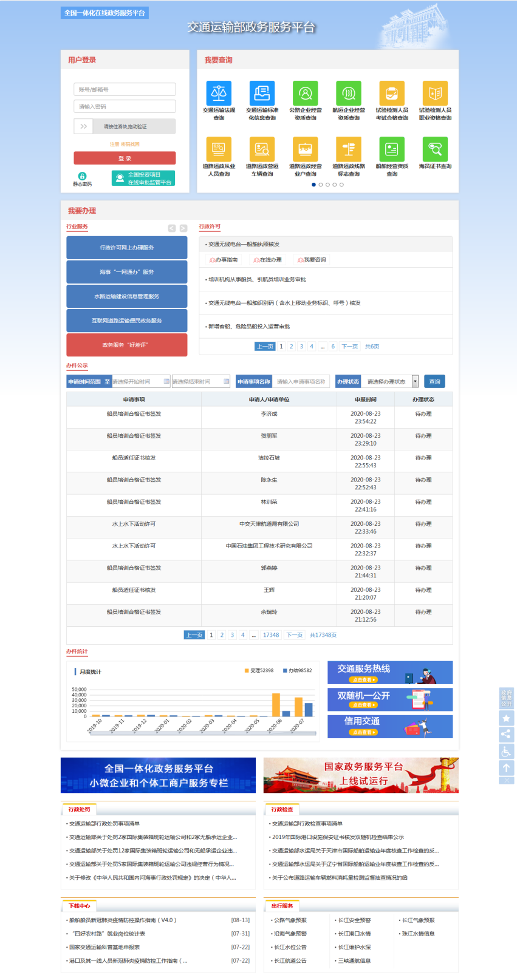Open 船舶经营资质查询 icon
Image resolution: width=517 pixels, height=975 pixels.
click(x=392, y=149)
